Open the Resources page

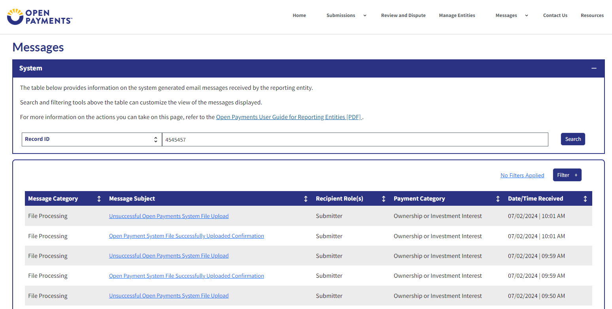(x=592, y=15)
